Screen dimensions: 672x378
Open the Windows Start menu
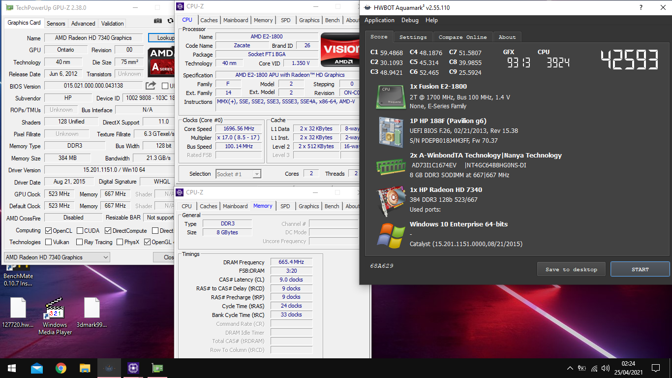12,368
